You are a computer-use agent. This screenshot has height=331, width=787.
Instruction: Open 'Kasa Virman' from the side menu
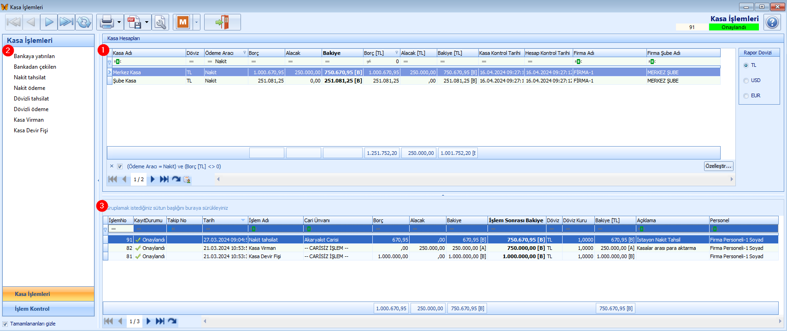point(29,120)
